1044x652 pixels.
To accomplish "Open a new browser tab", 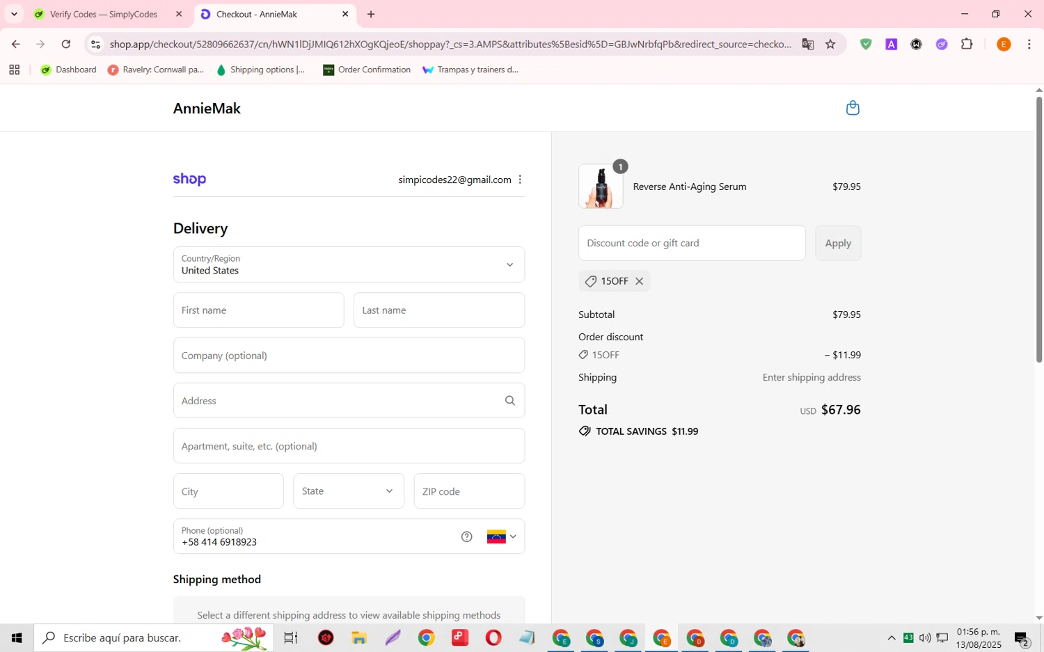I will point(371,14).
